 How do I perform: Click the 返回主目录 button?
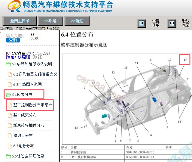point(20,21)
